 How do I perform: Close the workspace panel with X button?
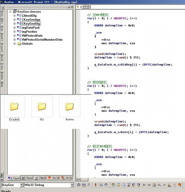click(72, 7)
